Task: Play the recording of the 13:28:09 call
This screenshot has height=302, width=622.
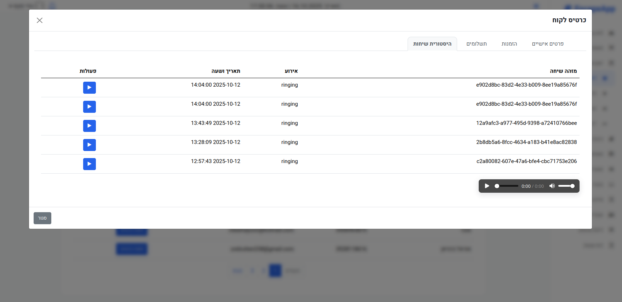Action: pos(89,145)
